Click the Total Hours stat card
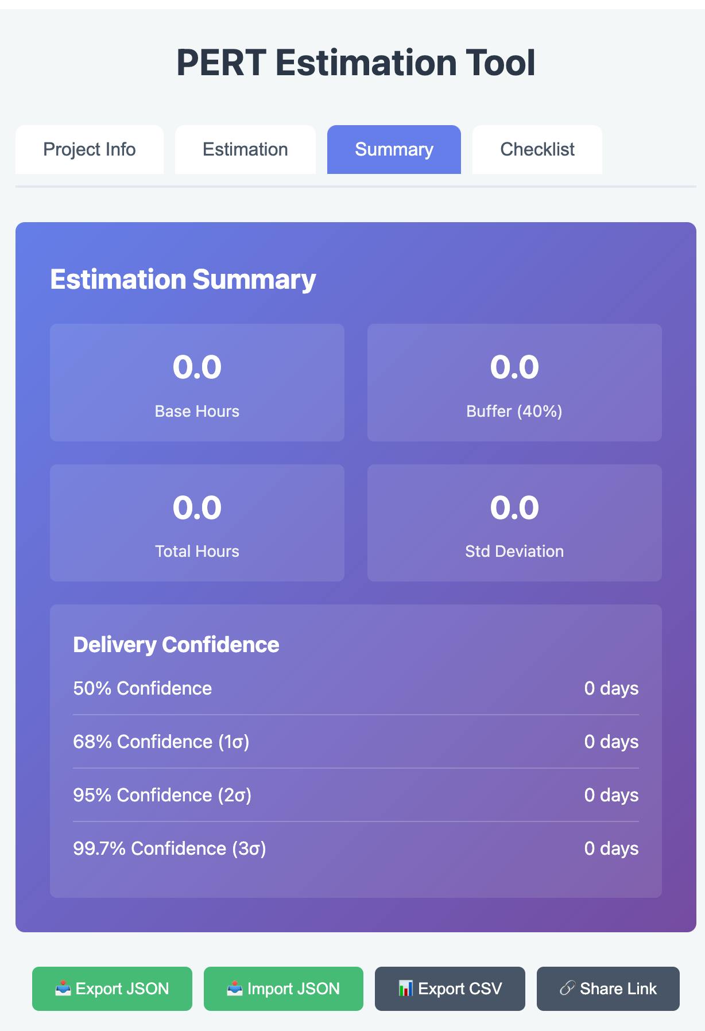 (x=197, y=523)
